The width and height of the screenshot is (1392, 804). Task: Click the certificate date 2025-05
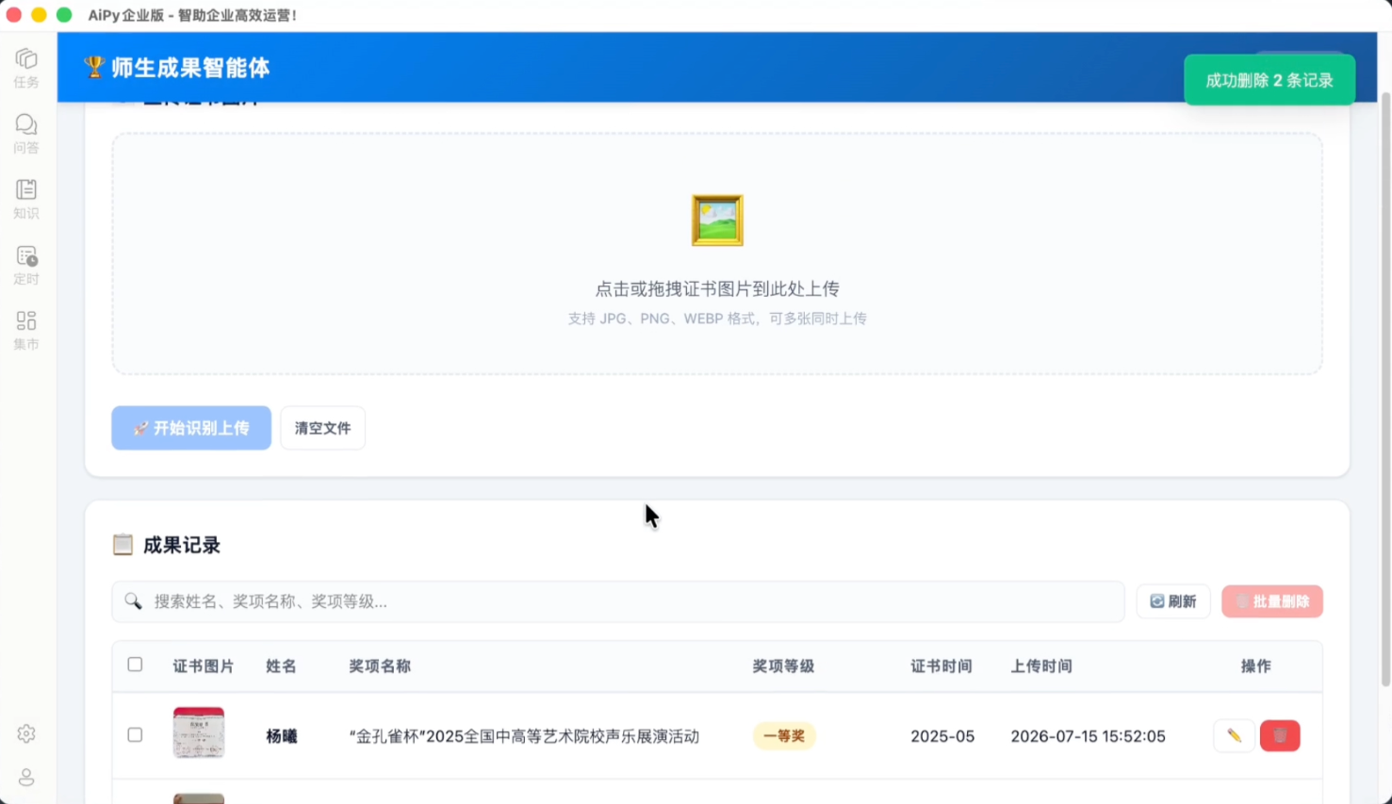coord(942,736)
